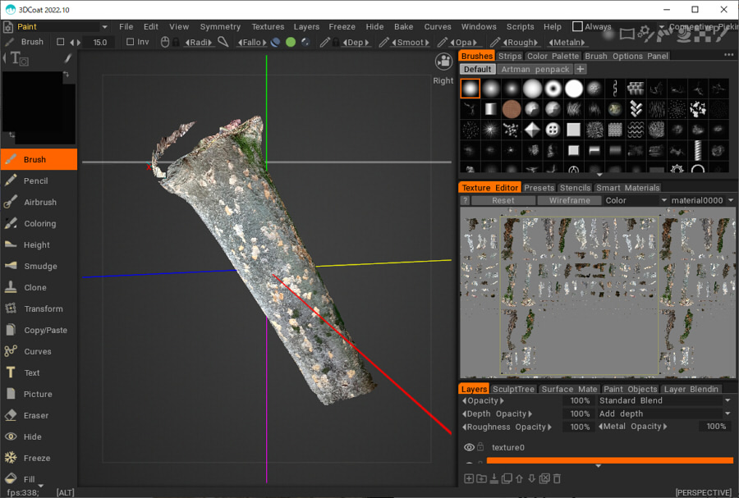Select the first soft round brush alpha
739x498 pixels.
470,89
